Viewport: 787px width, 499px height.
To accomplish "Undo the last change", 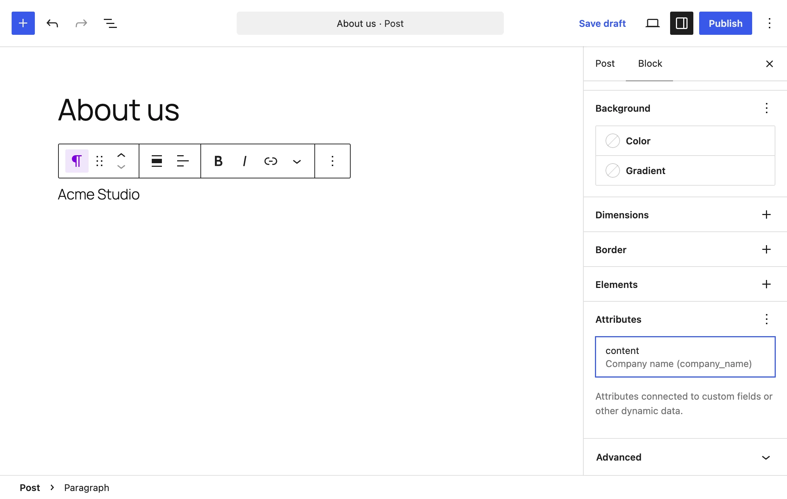I will 52,23.
